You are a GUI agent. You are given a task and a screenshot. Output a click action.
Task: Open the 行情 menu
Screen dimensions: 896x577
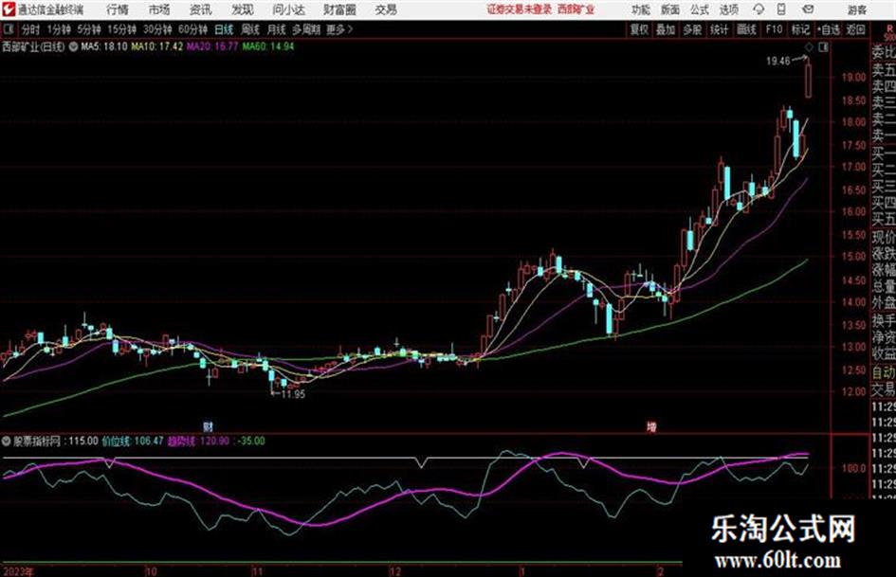coord(118,9)
